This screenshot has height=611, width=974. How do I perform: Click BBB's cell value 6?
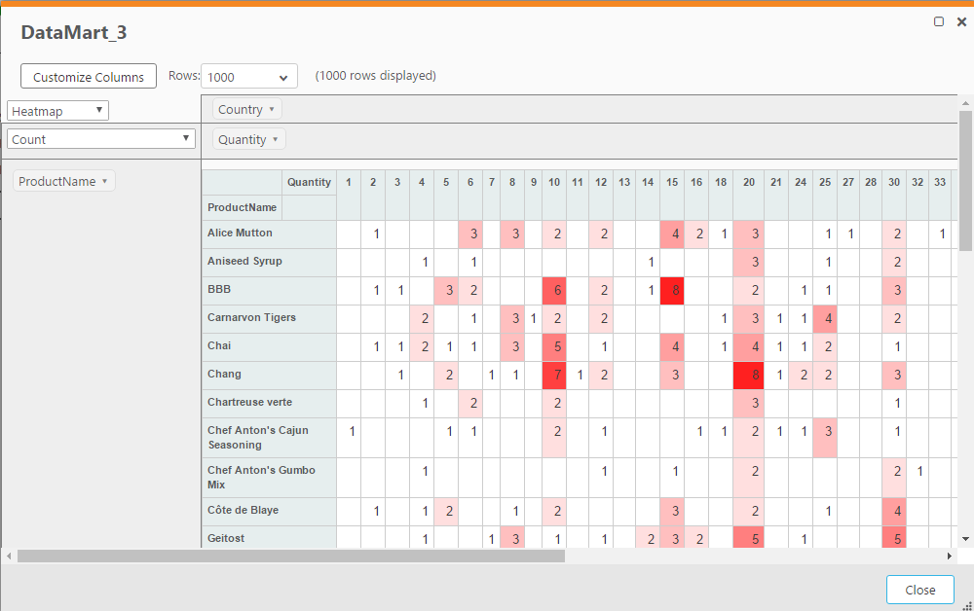click(x=554, y=290)
